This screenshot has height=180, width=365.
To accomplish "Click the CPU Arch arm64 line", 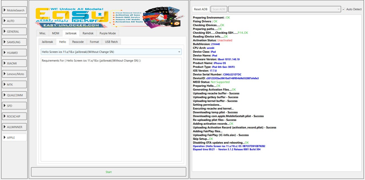I will pos(204,48).
